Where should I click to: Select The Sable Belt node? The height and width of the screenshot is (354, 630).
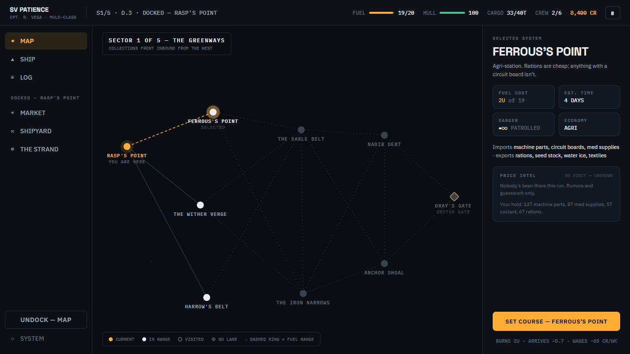point(301,130)
